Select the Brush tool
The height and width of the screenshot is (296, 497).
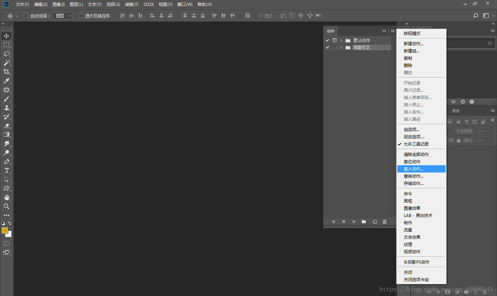(x=7, y=99)
